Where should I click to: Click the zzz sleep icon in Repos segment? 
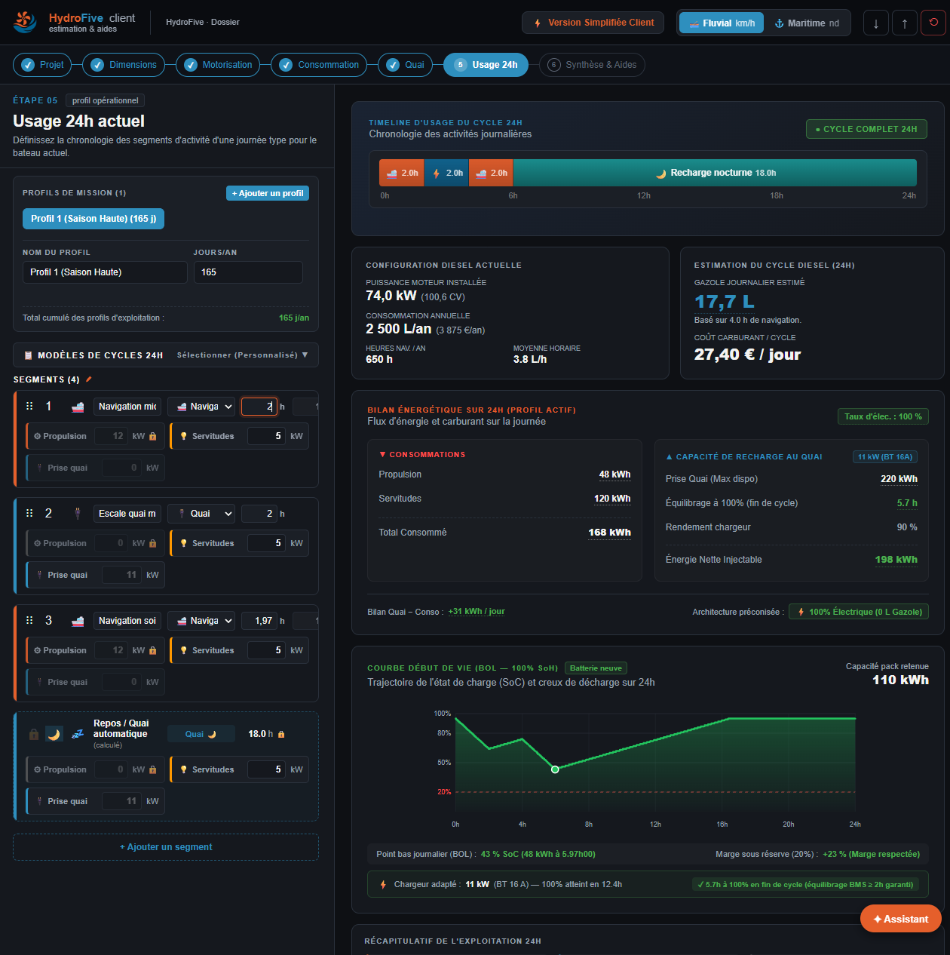[78, 734]
